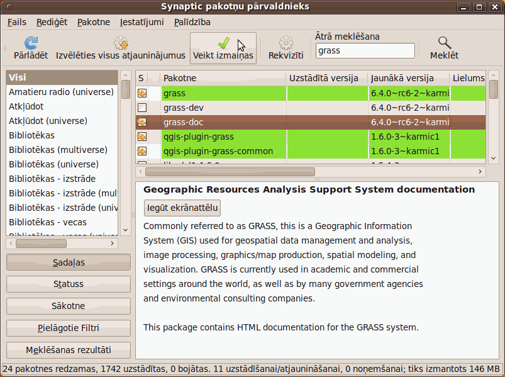Sort by the S status column header
The width and height of the screenshot is (505, 377).
pos(142,78)
